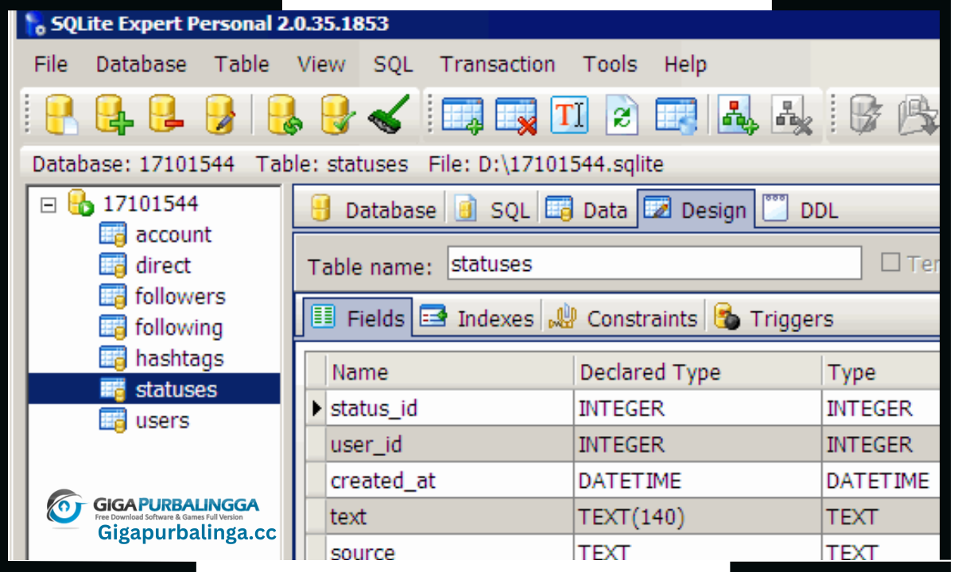This screenshot has width=954, height=572.
Task: Click the Edit Database icon with pencil
Action: pyautogui.click(x=220, y=115)
